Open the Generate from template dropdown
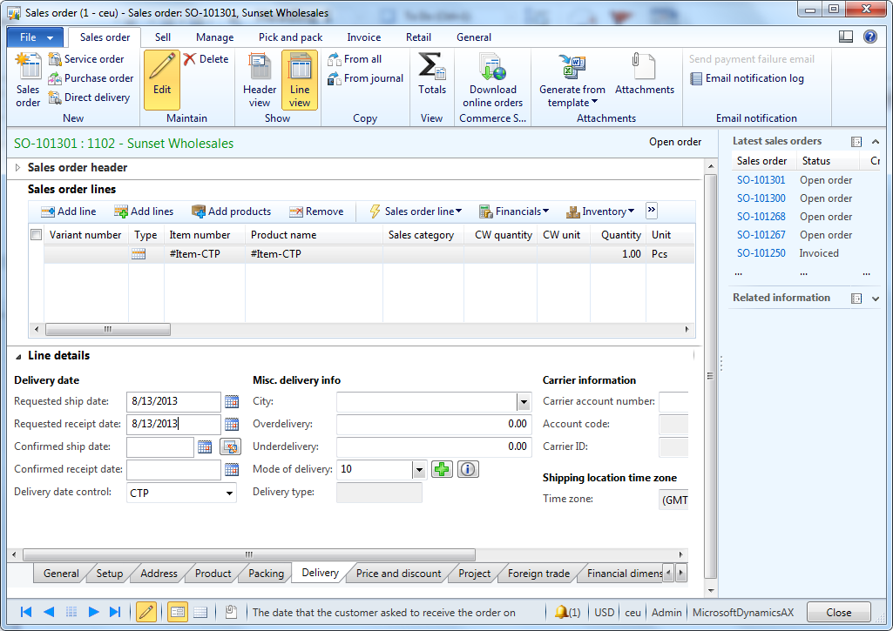The height and width of the screenshot is (631, 893). [x=572, y=80]
